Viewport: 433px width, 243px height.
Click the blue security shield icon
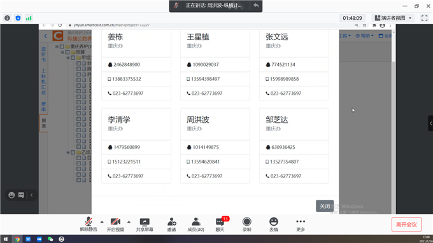click(18, 18)
